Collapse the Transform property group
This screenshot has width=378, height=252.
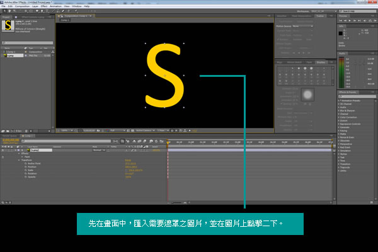(x=19, y=160)
